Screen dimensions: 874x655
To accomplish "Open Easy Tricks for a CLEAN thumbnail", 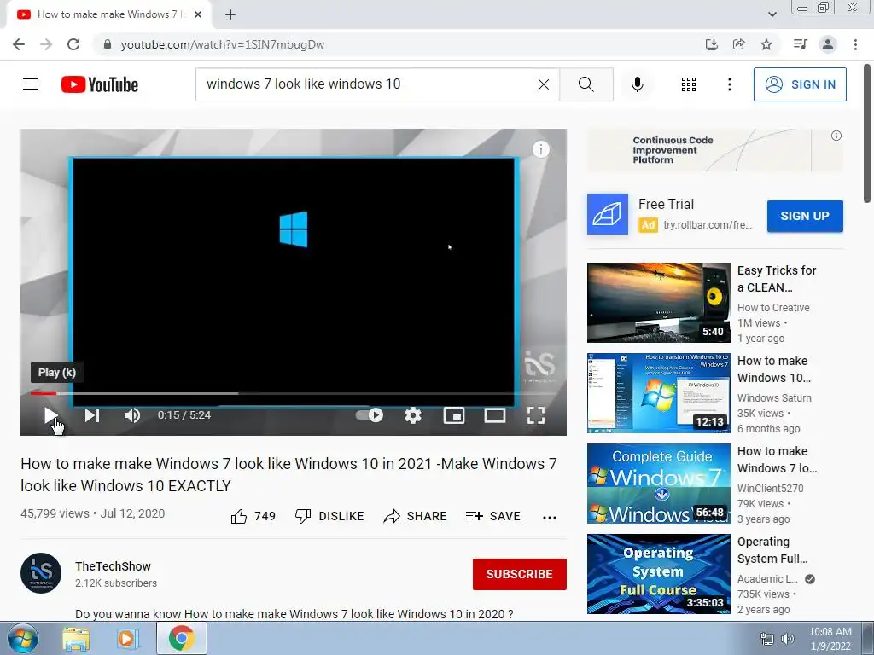I will click(x=658, y=303).
